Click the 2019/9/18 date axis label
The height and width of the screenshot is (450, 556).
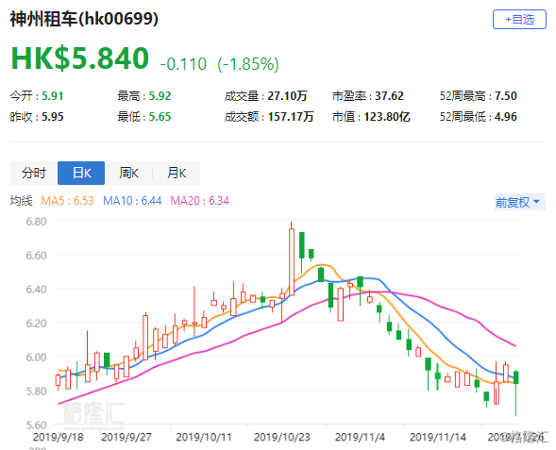pyautogui.click(x=59, y=437)
